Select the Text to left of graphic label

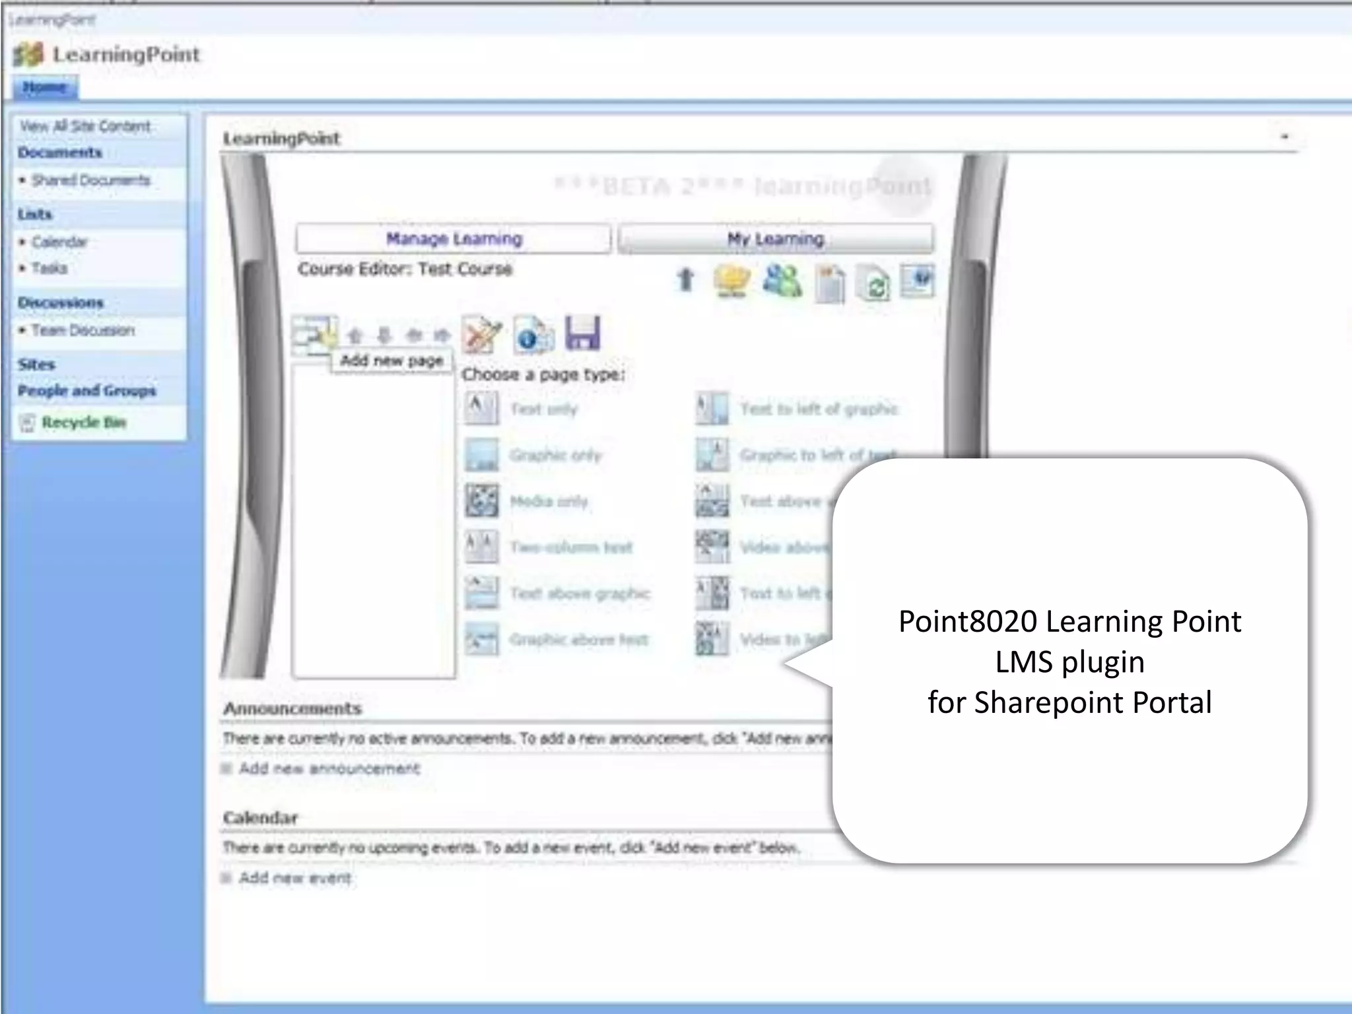click(819, 409)
